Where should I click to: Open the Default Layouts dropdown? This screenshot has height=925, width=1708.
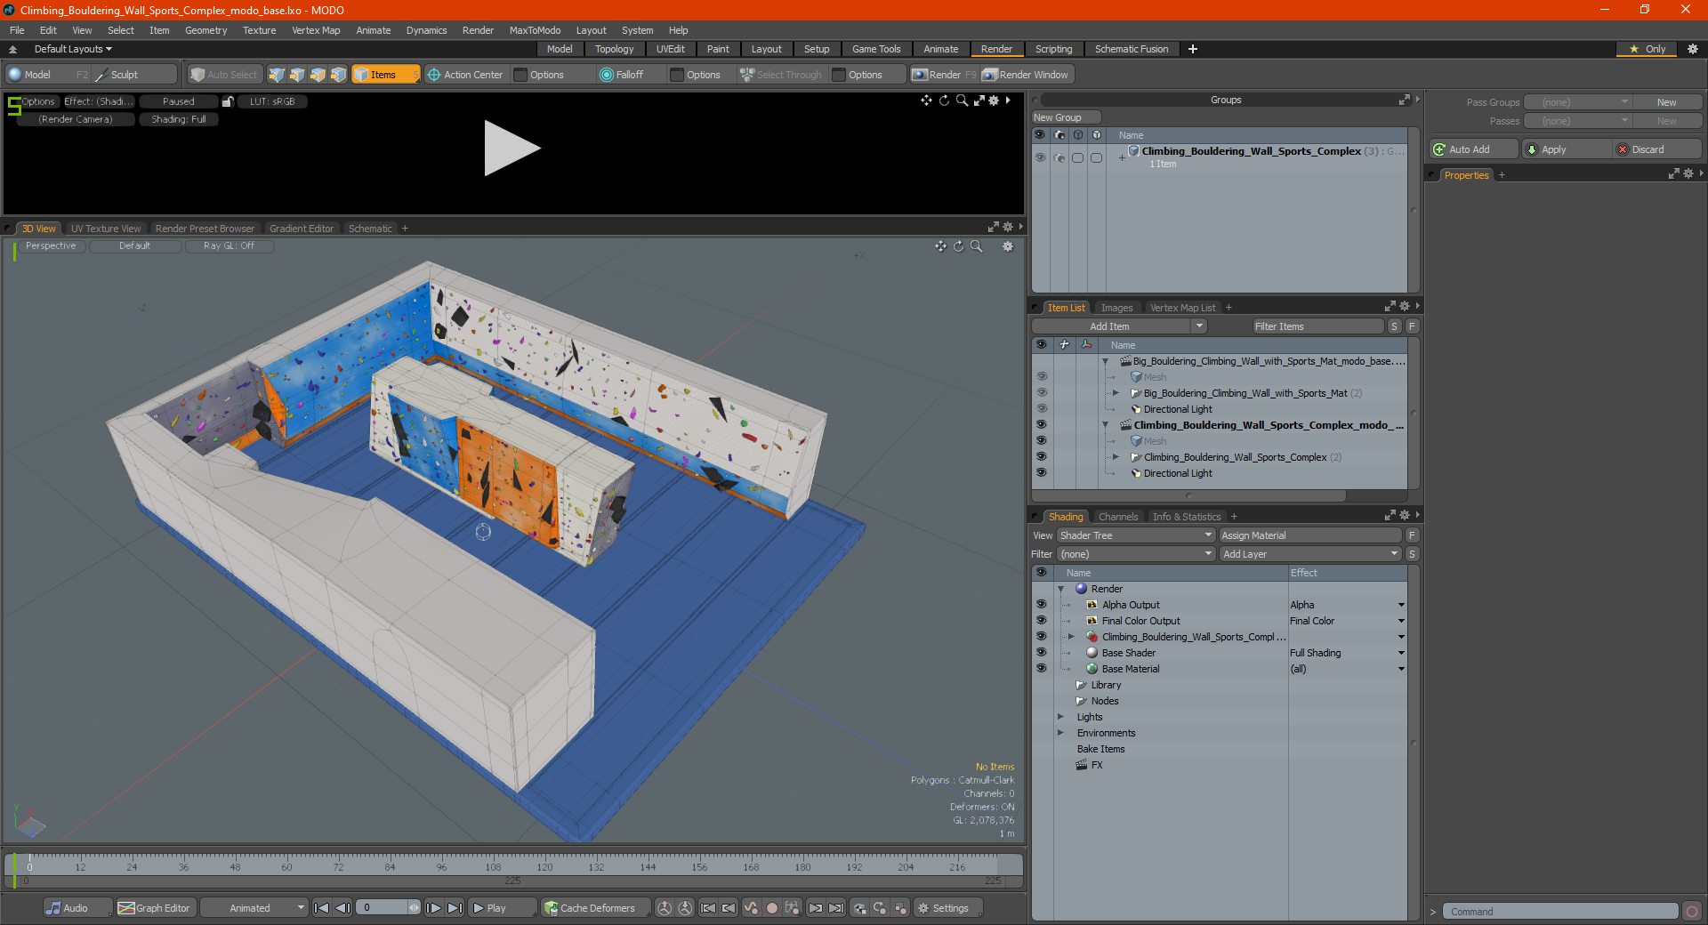point(73,49)
